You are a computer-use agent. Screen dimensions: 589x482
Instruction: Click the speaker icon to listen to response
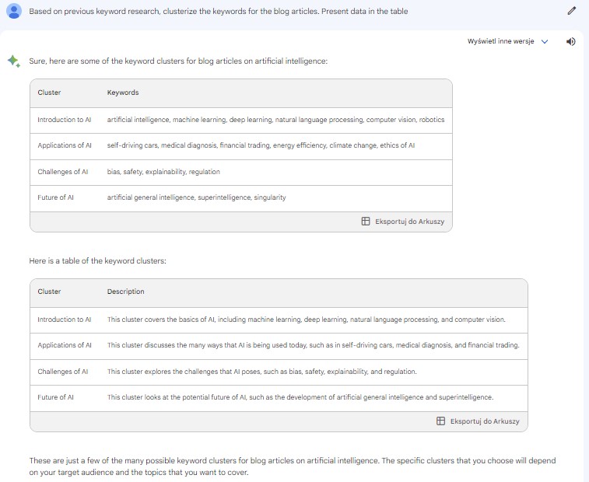click(571, 41)
